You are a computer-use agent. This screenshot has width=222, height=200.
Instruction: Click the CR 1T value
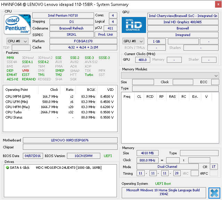[x=214, y=166]
